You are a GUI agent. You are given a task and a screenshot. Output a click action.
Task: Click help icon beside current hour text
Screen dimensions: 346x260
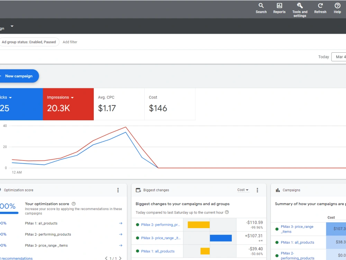coord(227,212)
